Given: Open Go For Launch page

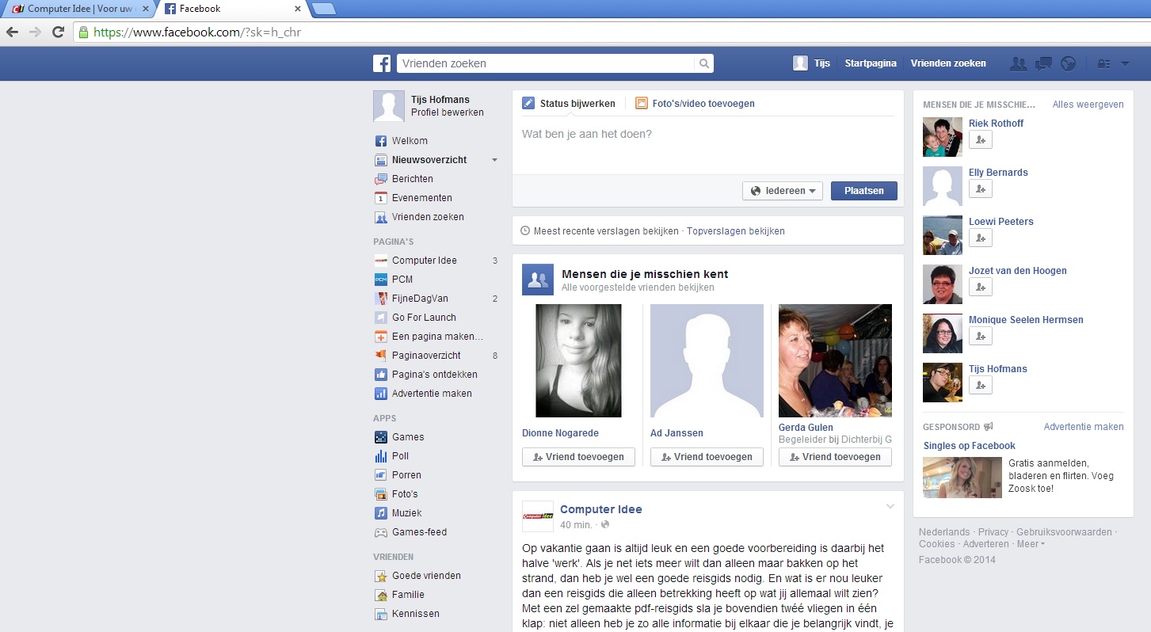Looking at the screenshot, I should click(424, 318).
